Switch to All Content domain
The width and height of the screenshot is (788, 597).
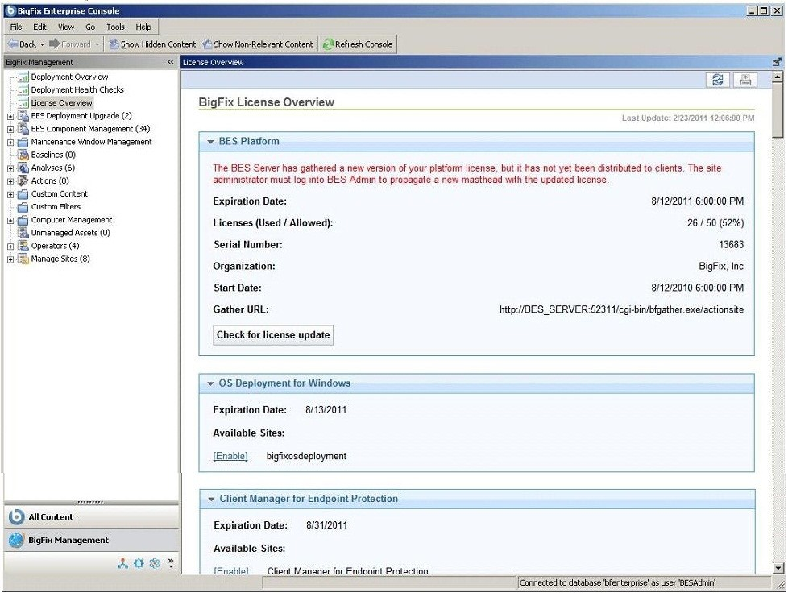(x=92, y=517)
